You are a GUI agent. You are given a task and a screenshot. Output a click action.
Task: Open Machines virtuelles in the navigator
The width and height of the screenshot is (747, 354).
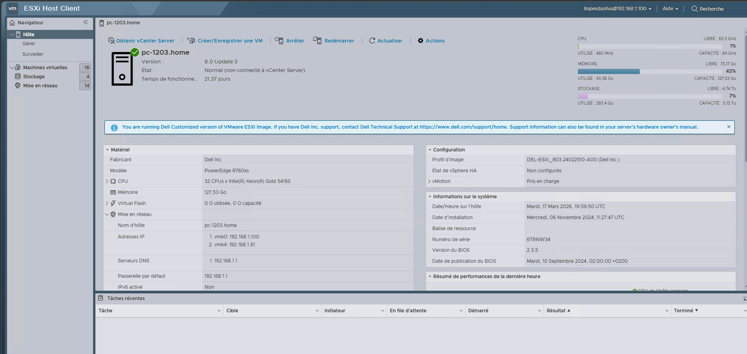point(45,68)
